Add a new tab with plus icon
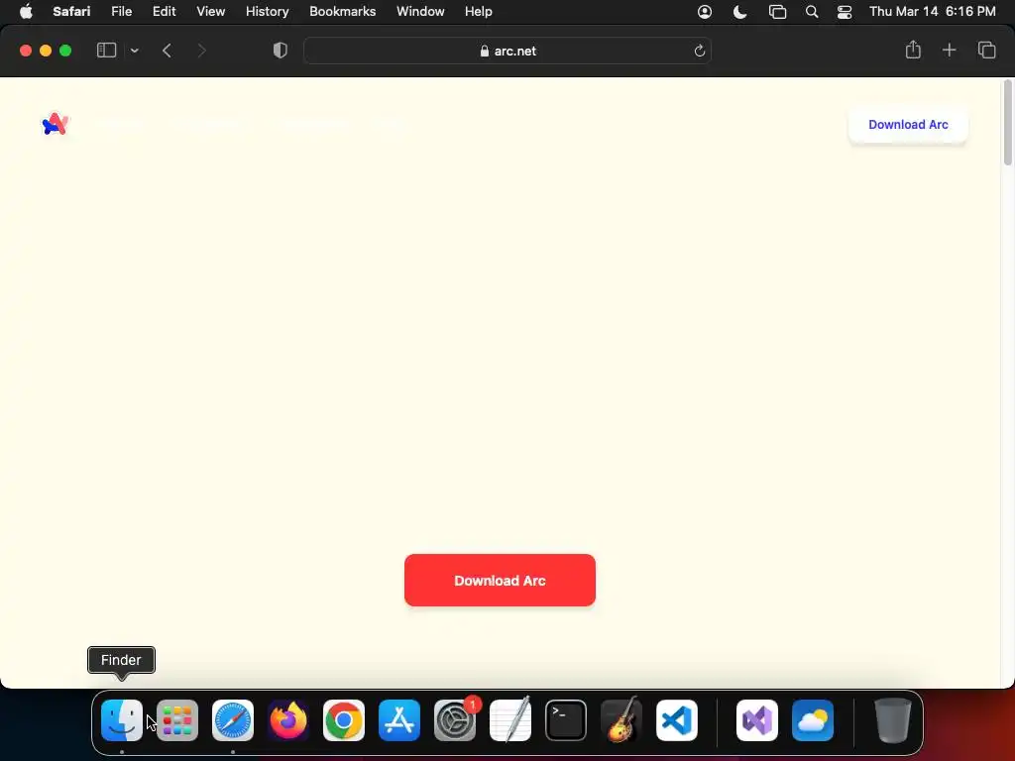 (x=949, y=50)
